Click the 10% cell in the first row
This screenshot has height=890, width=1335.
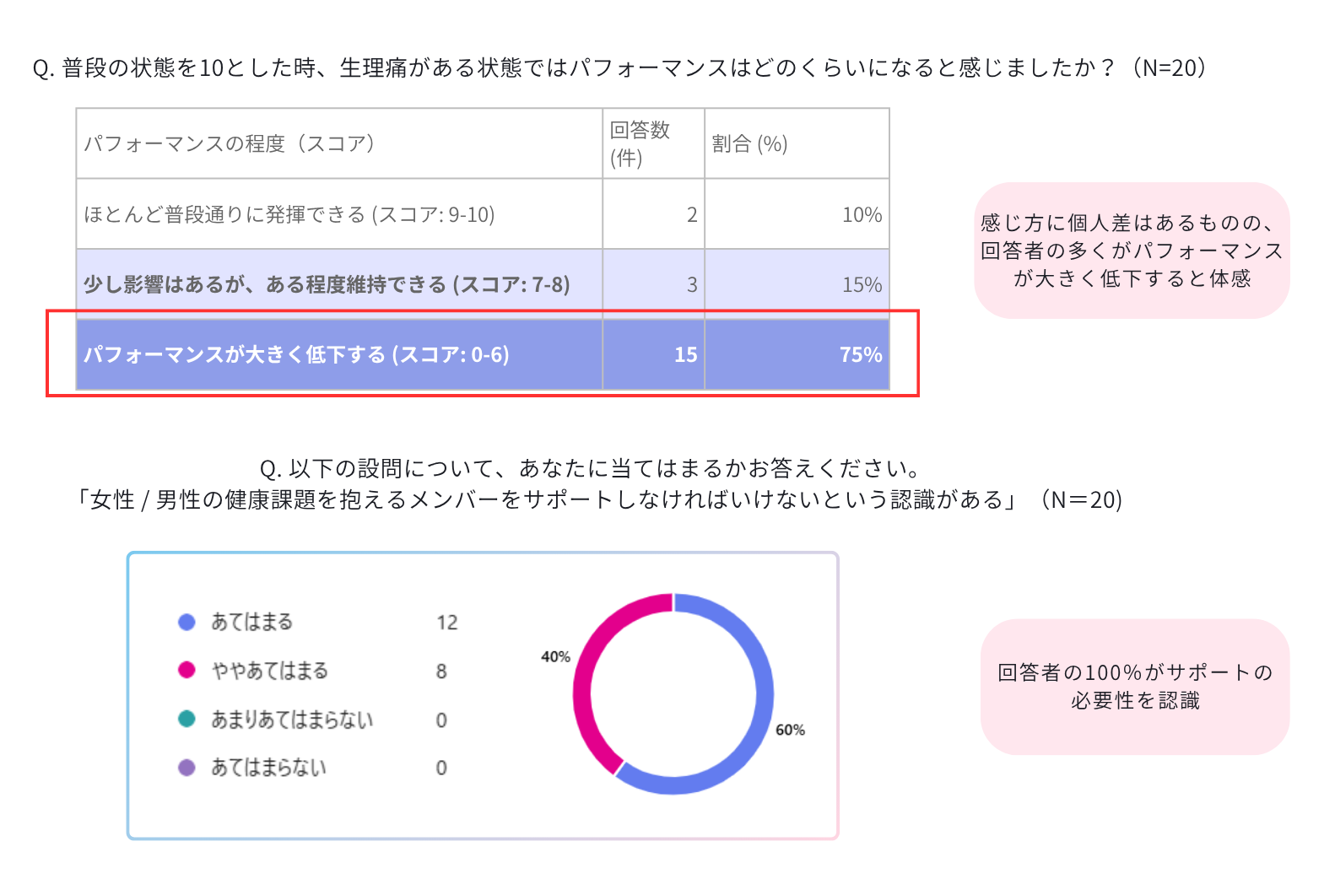tap(862, 215)
